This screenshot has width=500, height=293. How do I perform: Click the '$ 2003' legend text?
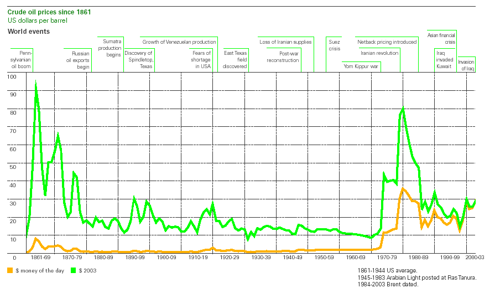tap(87, 270)
